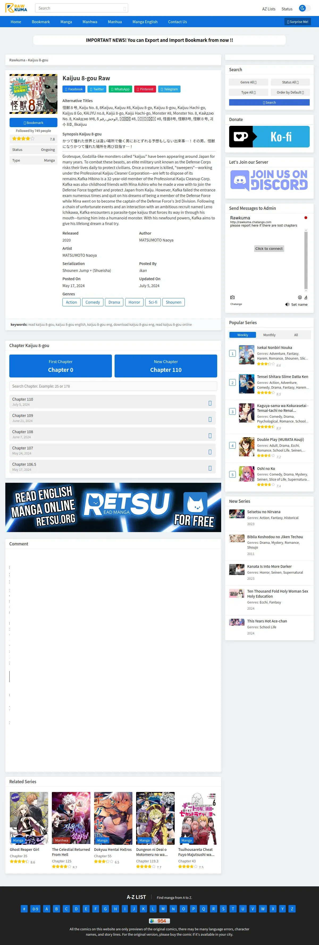This screenshot has width=319, height=945.
Task: Click the Retsu.org manga banner ad
Action: tap(113, 507)
